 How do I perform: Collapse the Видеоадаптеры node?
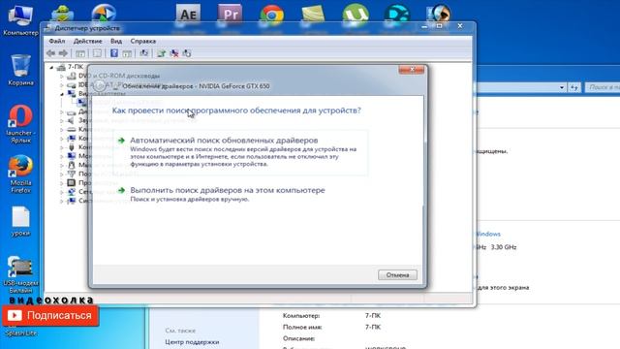point(62,94)
